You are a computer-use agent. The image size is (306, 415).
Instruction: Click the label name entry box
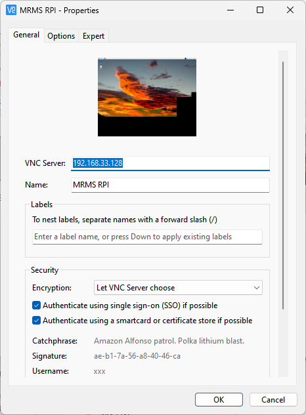pos(147,237)
